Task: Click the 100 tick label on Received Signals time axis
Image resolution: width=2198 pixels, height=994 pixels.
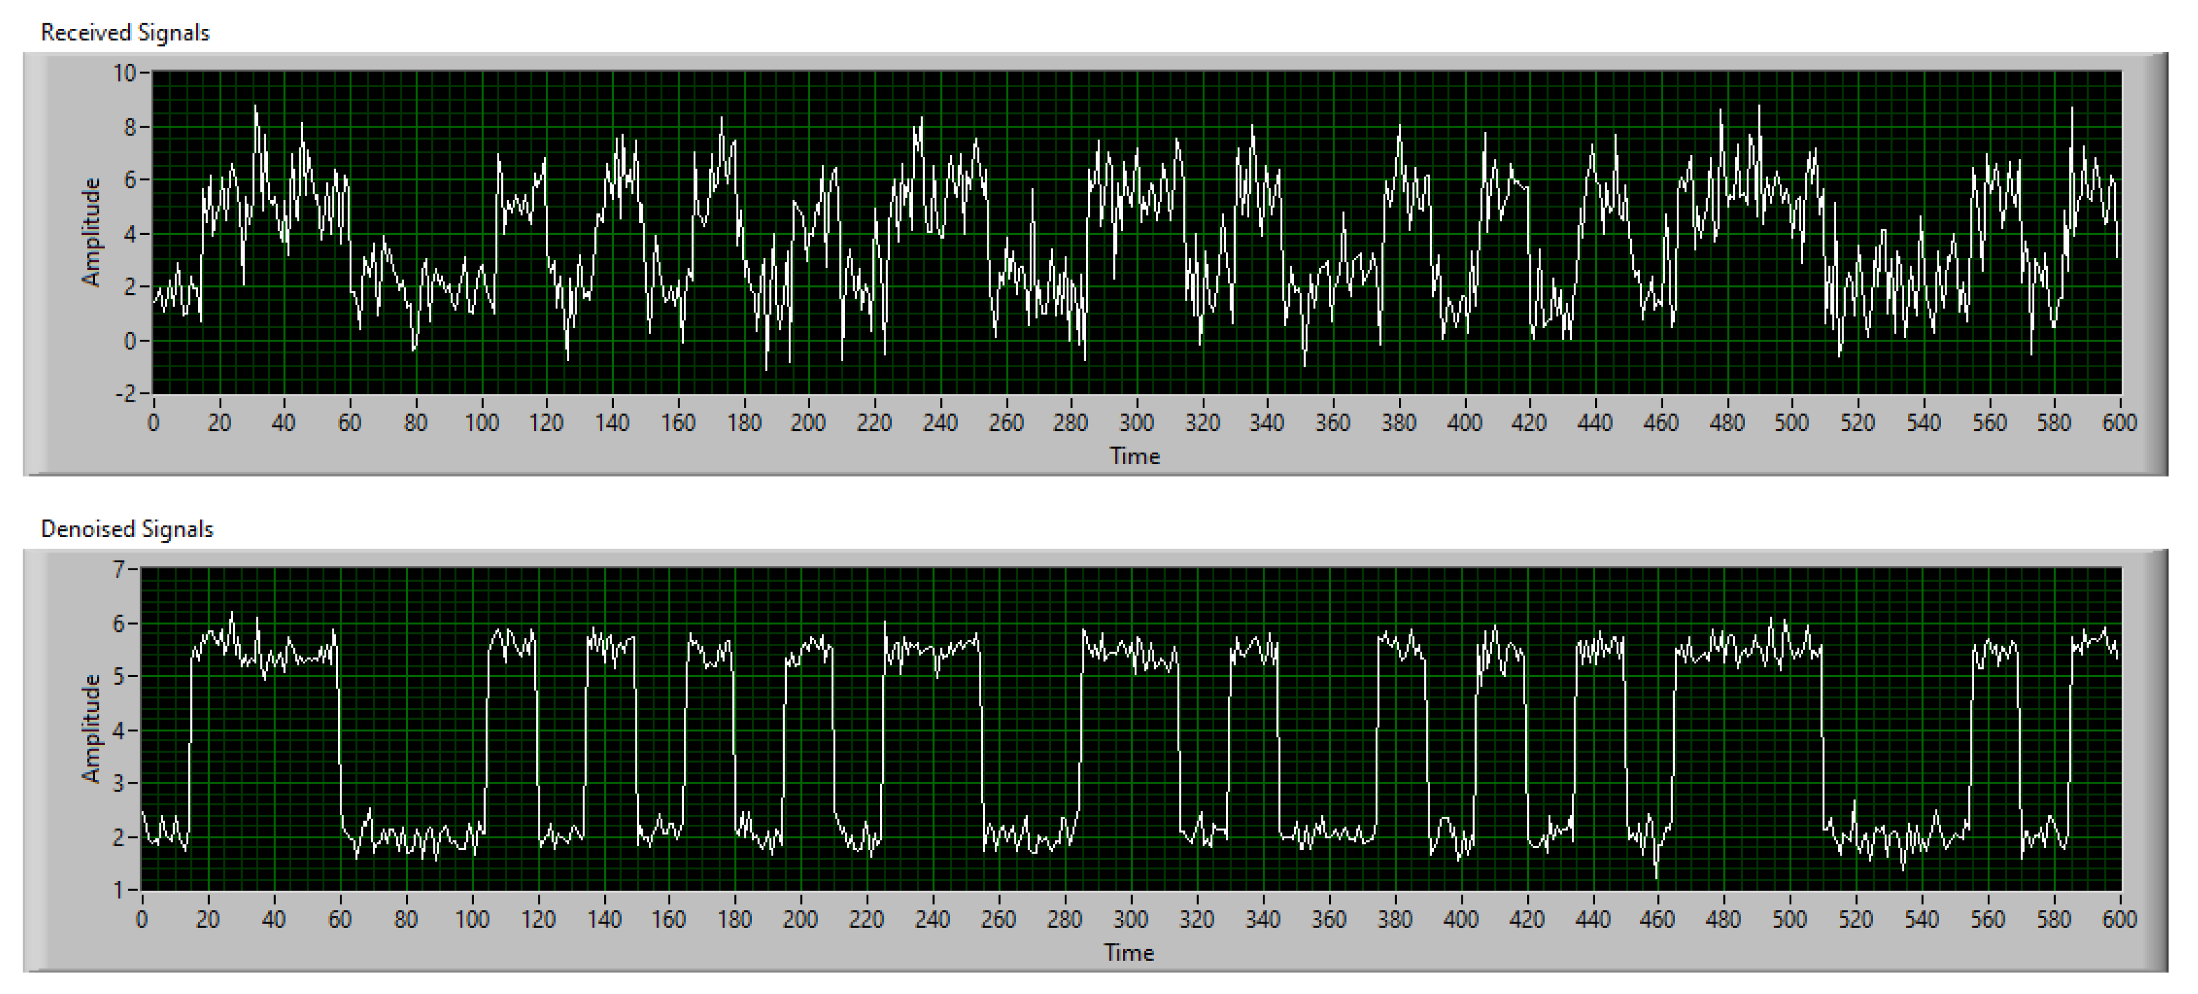Action: (x=481, y=423)
